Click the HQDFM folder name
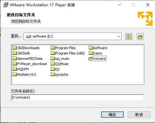 pos(23,69)
